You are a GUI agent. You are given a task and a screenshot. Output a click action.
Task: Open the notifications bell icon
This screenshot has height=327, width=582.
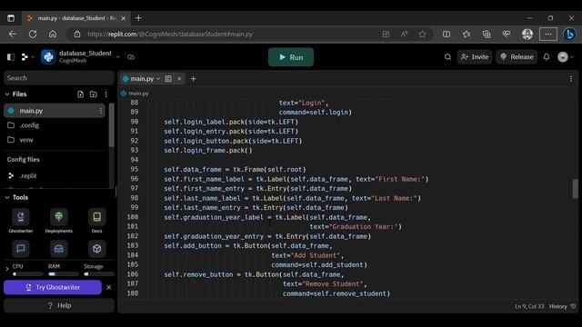click(x=547, y=57)
